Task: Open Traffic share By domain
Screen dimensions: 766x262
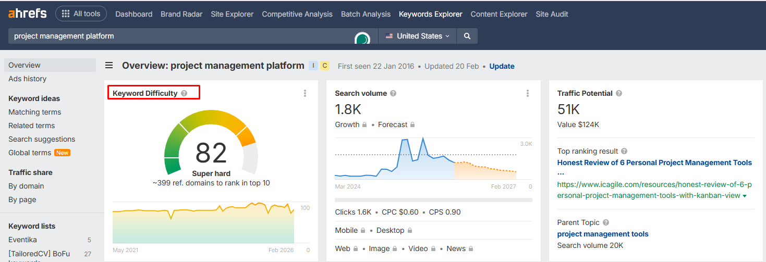Action: (26, 186)
